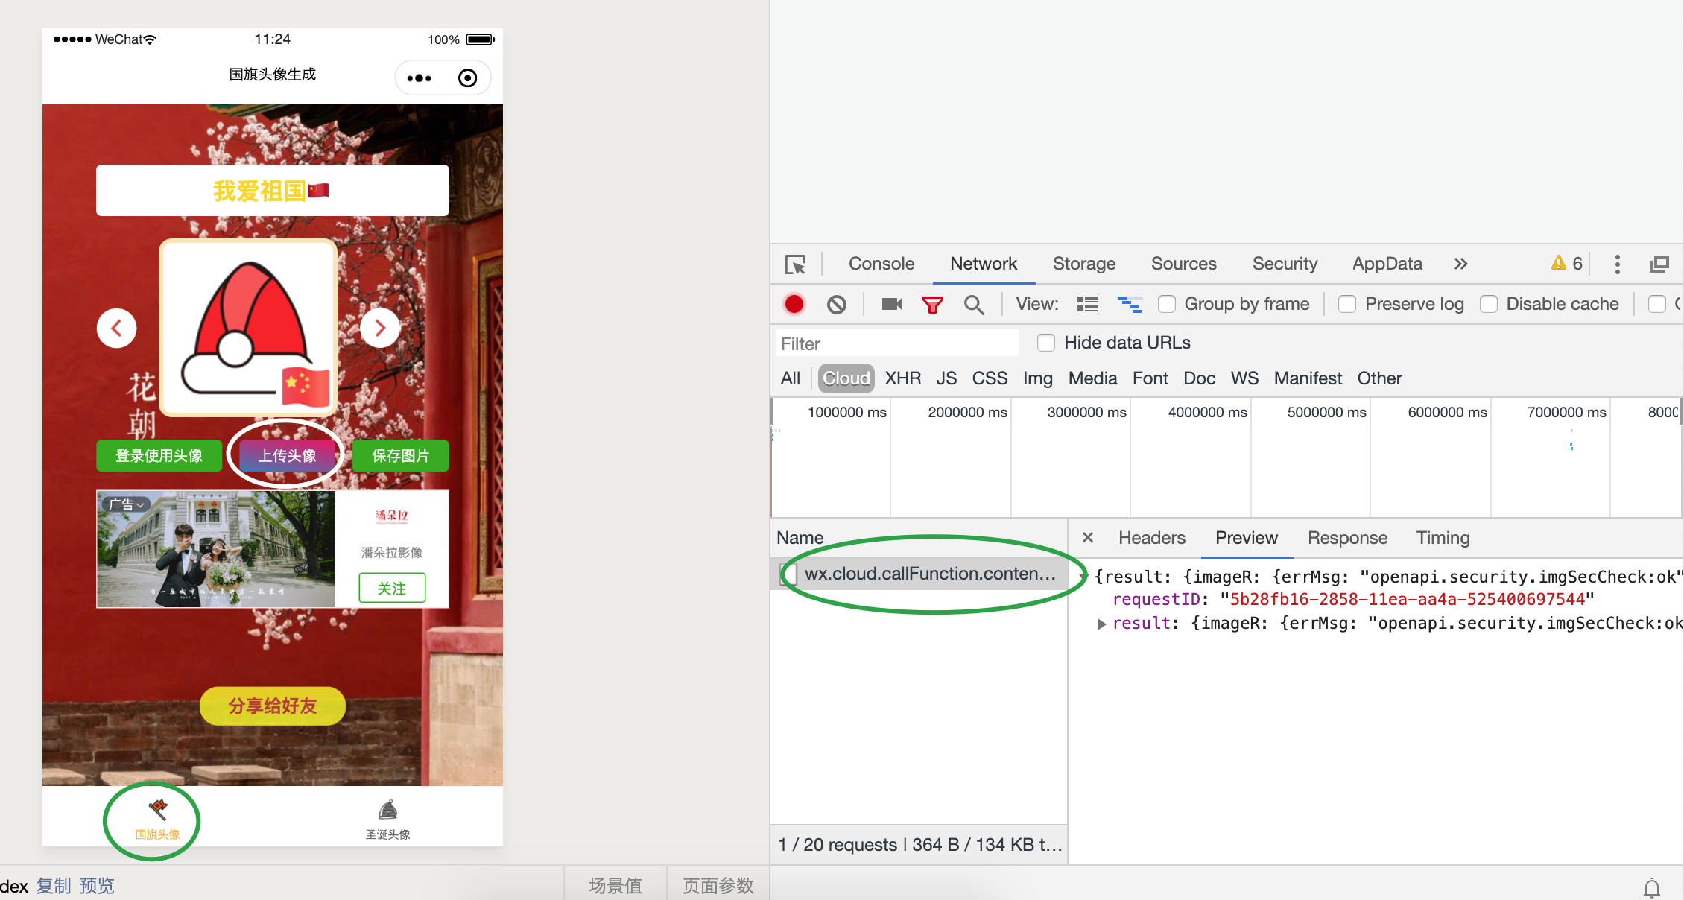Toggle the capture screenshots camera icon

[x=891, y=304]
